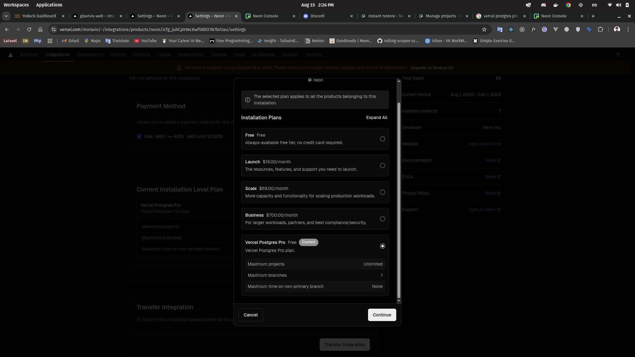This screenshot has height=357, width=635.
Task: Pick the Business $700.00/month plan radio
Action: [x=382, y=219]
